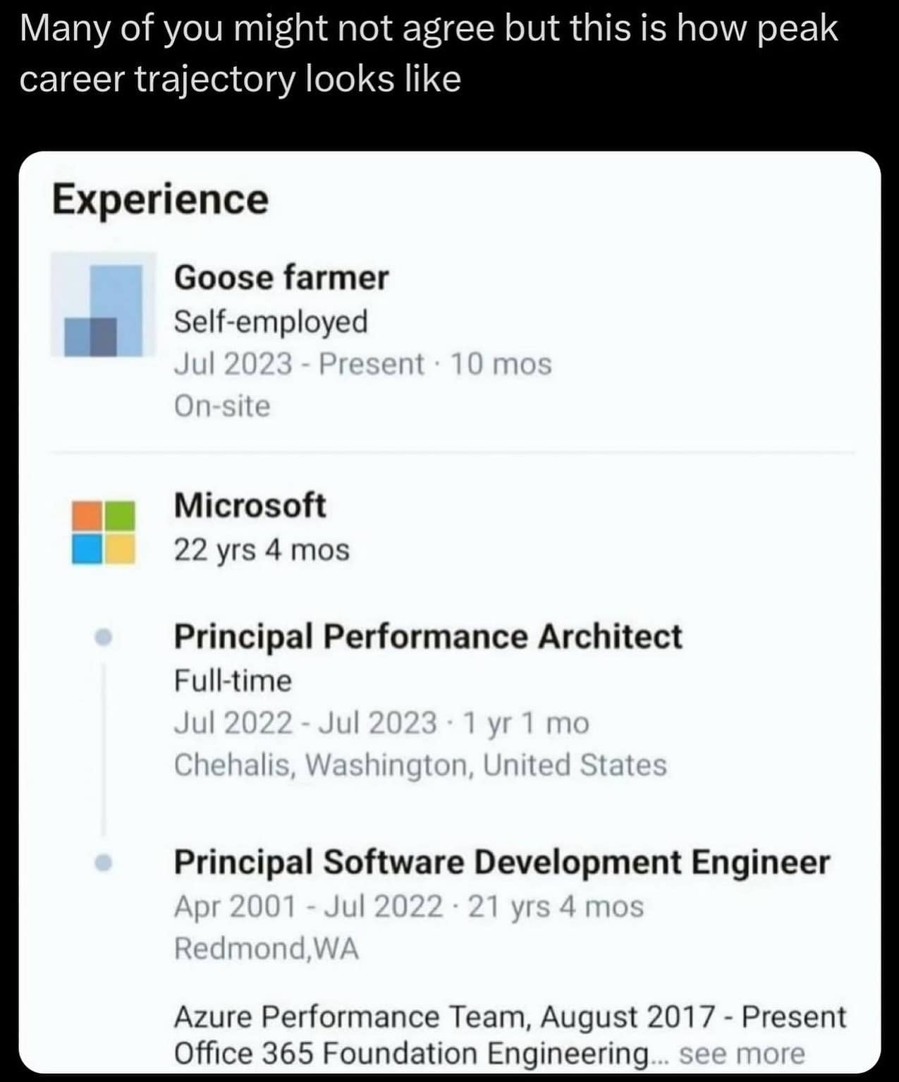Click the Principal Performance Architect timeline dot
This screenshot has width=899, height=1082.
click(x=104, y=637)
